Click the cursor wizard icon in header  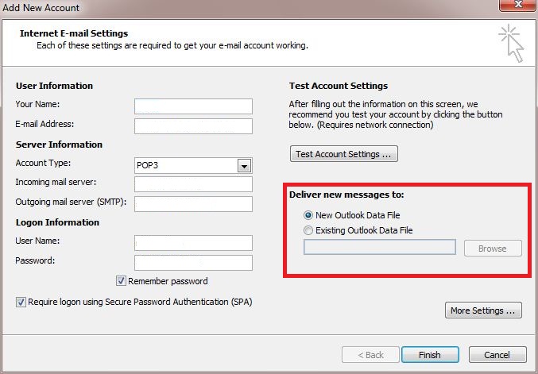512,42
